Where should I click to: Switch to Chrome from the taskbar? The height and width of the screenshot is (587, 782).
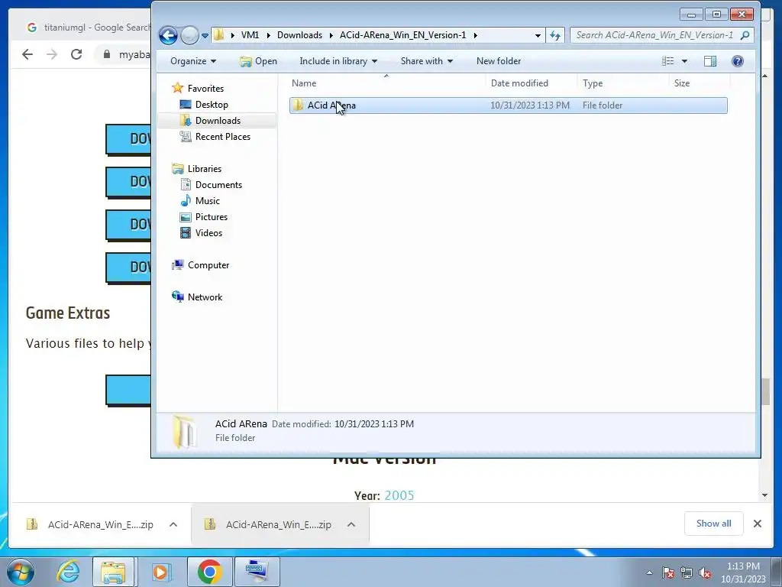(x=209, y=572)
